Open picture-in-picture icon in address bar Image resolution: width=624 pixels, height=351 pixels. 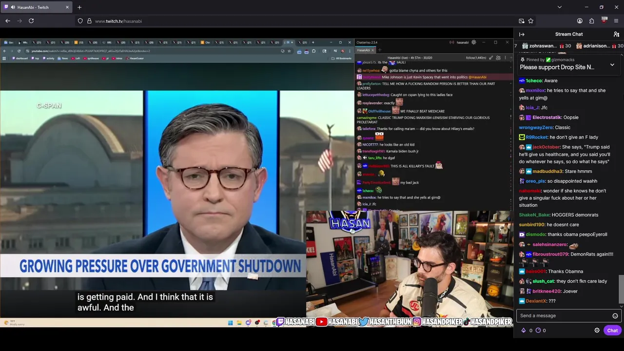tap(522, 21)
